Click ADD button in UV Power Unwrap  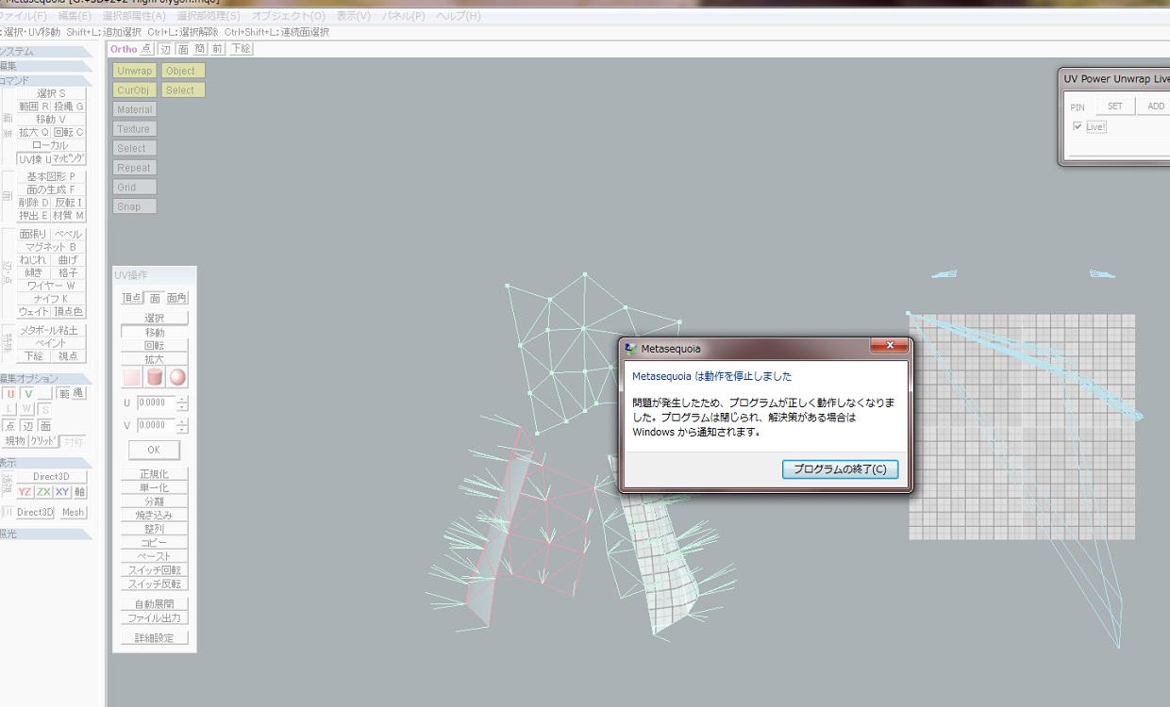point(1156,107)
